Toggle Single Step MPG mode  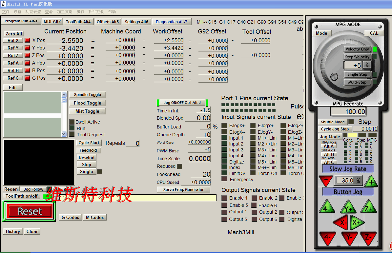pos(357,74)
